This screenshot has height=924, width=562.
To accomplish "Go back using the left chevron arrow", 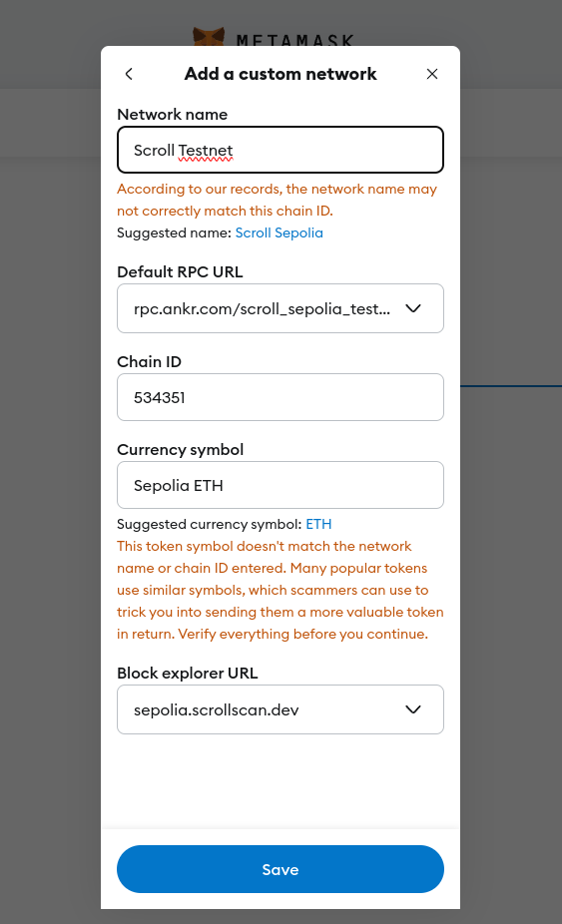I will [129, 74].
